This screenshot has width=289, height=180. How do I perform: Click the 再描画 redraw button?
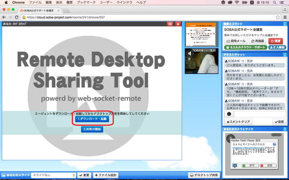(x=258, y=41)
